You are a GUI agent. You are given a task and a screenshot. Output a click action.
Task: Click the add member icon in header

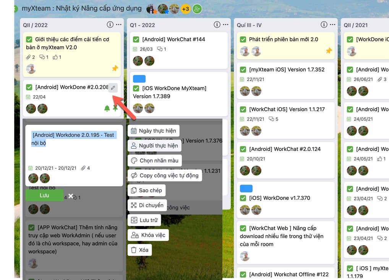[x=197, y=9]
